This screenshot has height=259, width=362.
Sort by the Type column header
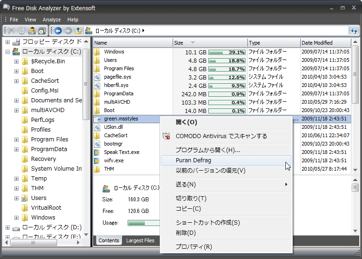click(x=274, y=43)
